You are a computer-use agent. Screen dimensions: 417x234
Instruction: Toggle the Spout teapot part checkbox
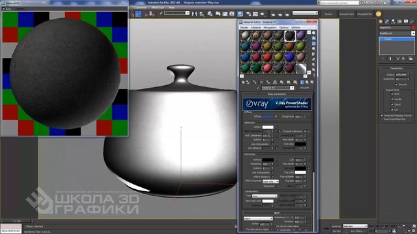tap(392, 104)
